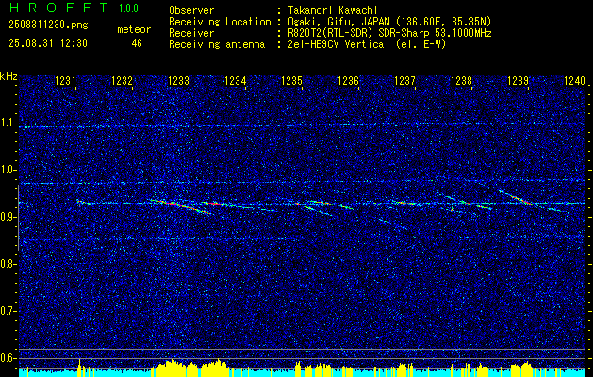Click the 1238 time marker
This screenshot has width=593, height=377.
(x=461, y=81)
